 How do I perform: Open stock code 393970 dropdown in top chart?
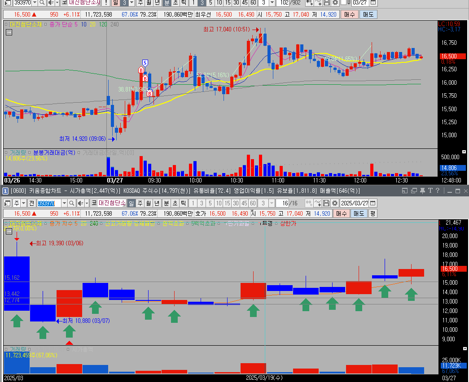tap(35, 3)
